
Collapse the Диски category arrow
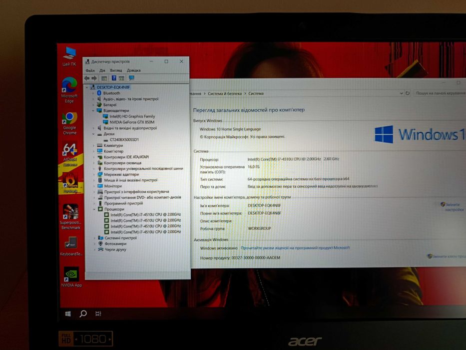93,134
